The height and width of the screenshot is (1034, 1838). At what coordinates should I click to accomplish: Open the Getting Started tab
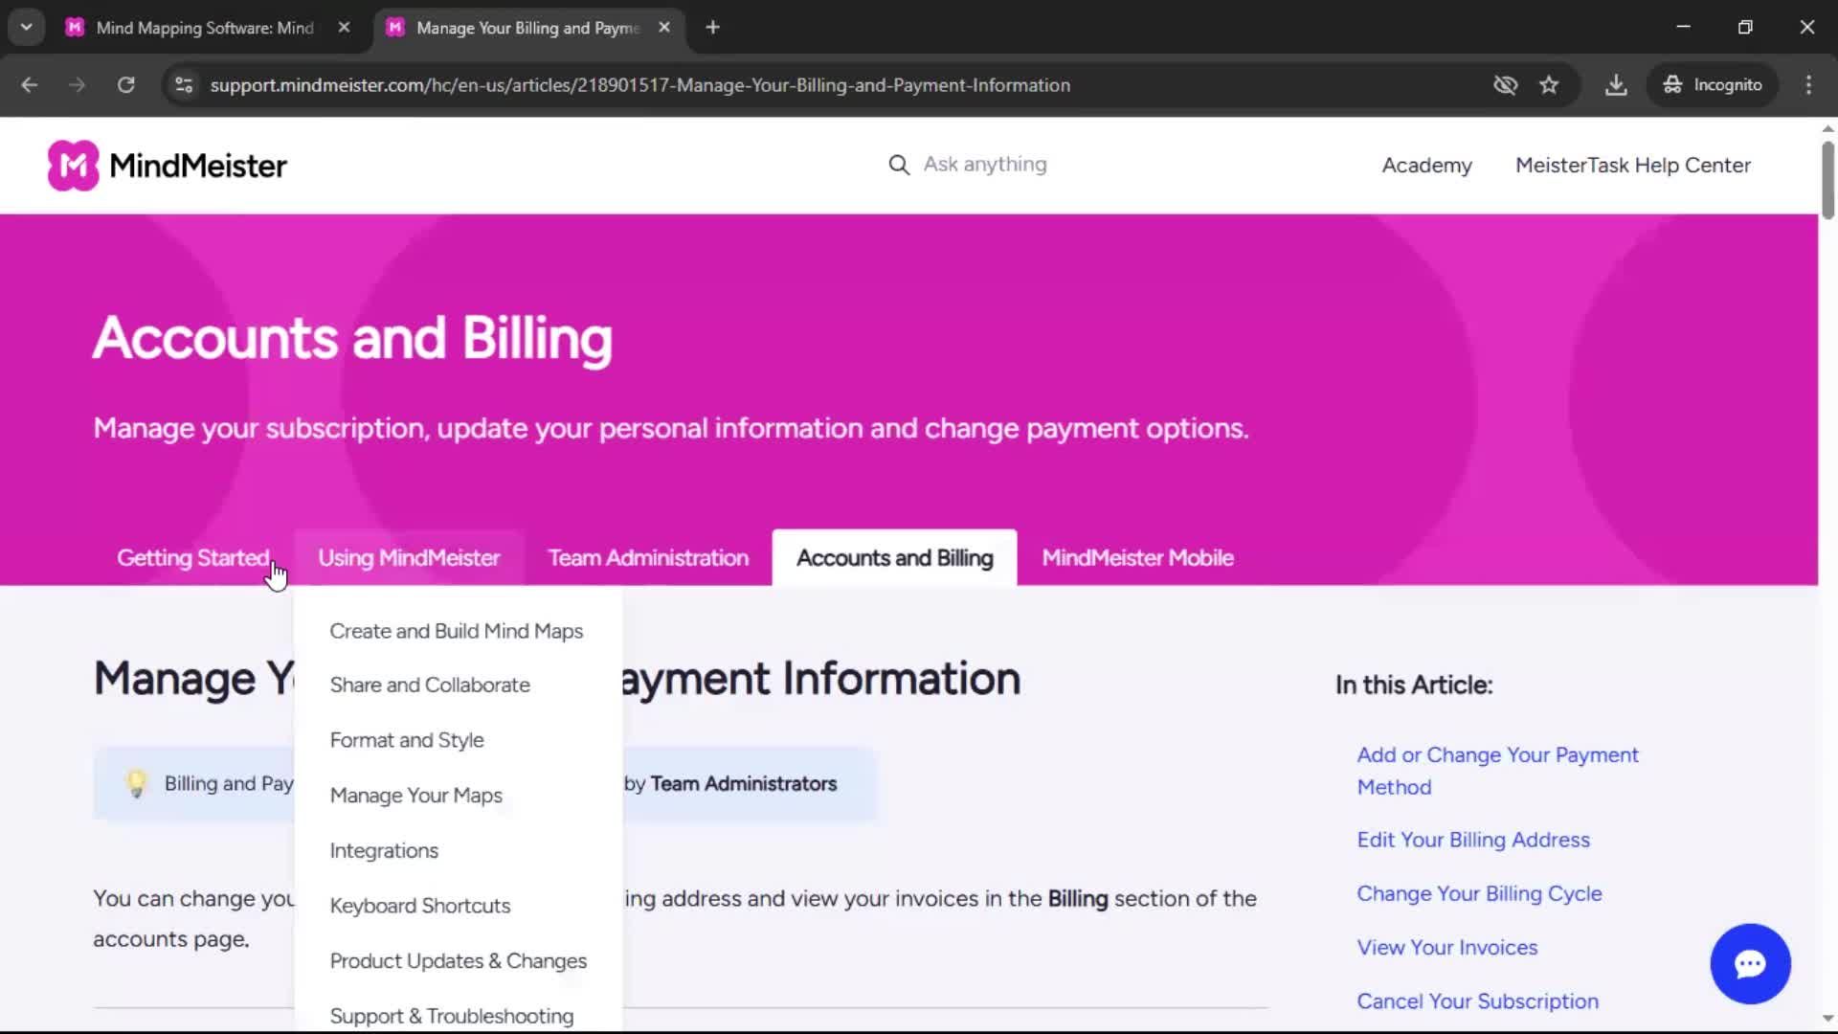tap(193, 558)
